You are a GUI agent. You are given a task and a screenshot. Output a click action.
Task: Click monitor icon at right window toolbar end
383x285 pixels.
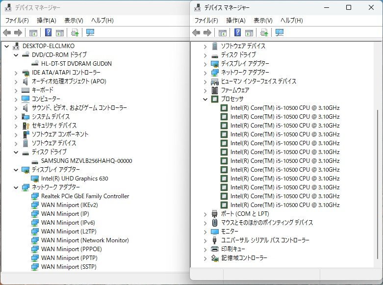click(x=280, y=33)
